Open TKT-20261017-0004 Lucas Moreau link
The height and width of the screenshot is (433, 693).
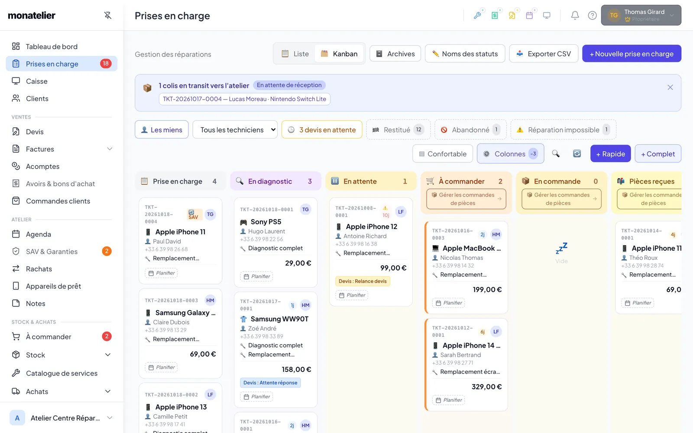click(x=244, y=99)
